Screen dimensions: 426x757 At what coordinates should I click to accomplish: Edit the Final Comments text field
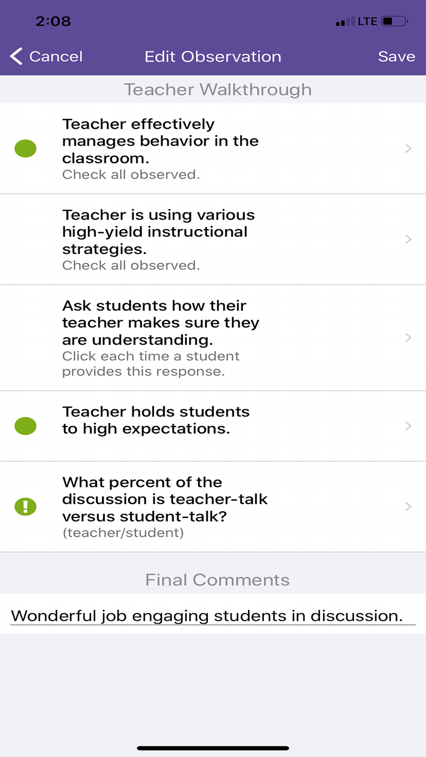pos(207,616)
